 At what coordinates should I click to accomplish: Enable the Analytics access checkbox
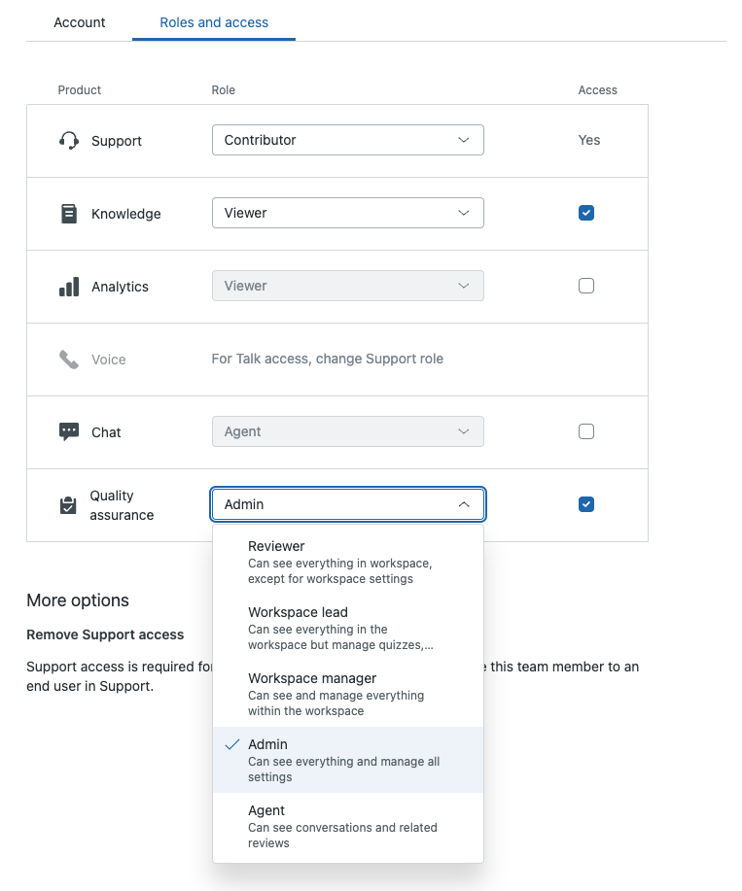[x=585, y=286]
